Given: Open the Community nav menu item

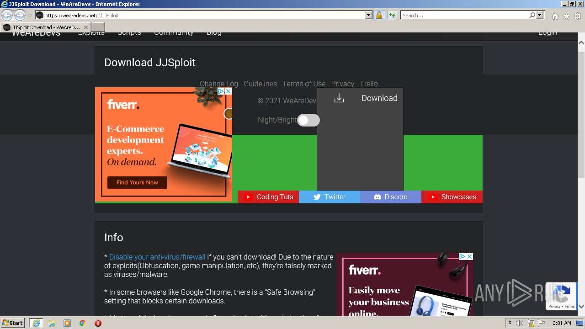Looking at the screenshot, I should tap(174, 33).
